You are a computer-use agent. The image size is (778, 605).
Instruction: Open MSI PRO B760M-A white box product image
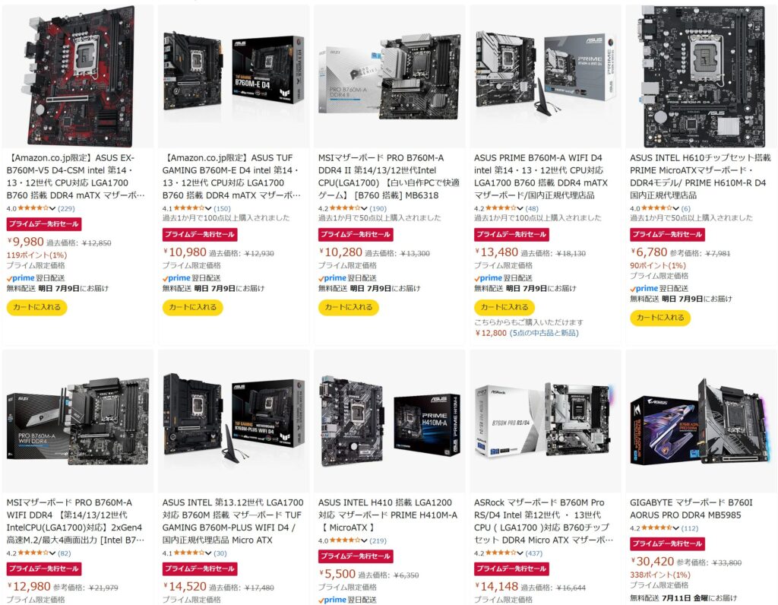pos(390,76)
